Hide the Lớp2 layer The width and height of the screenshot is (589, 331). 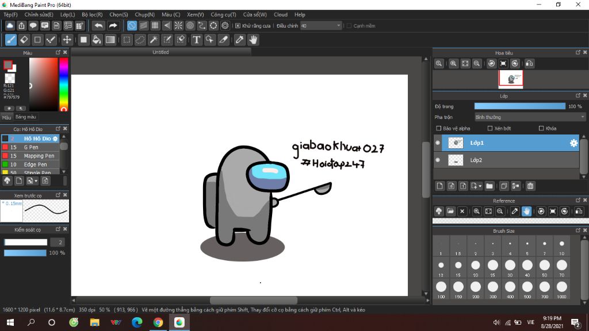(x=438, y=160)
